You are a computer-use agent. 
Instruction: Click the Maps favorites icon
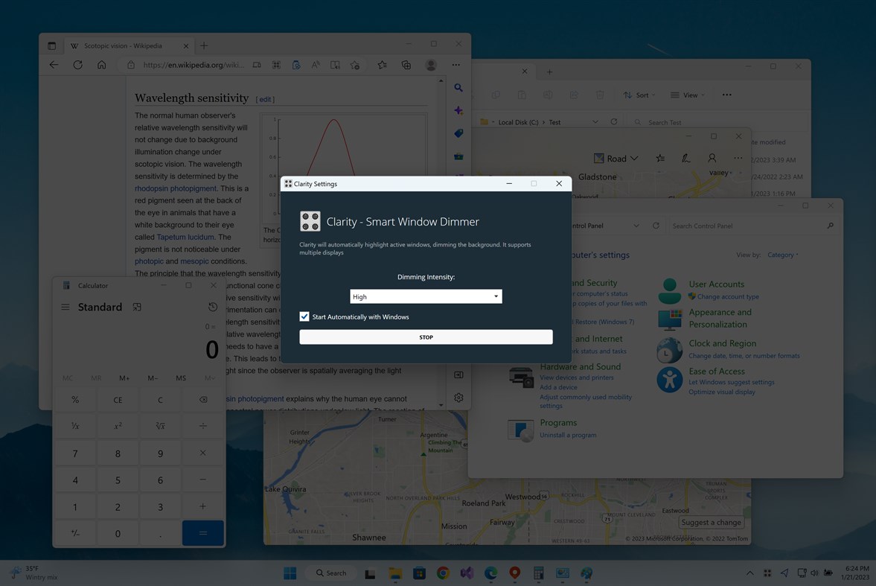point(660,159)
